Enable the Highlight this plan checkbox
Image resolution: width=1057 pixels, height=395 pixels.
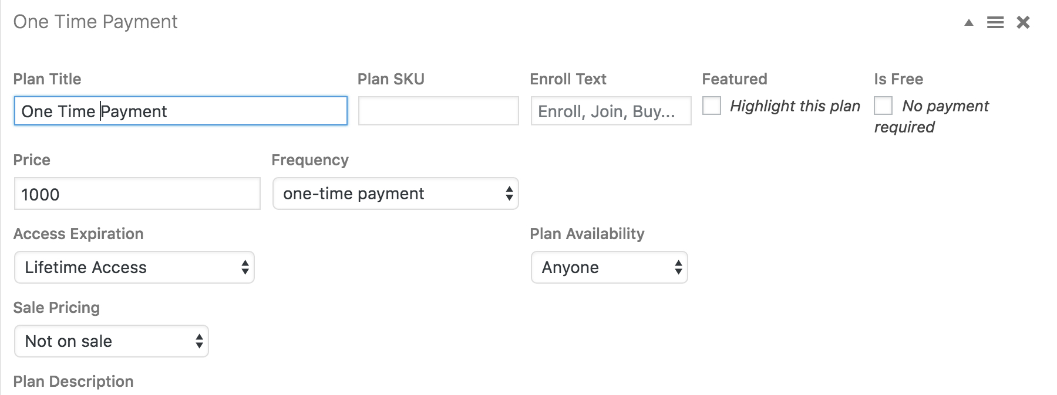pos(712,105)
